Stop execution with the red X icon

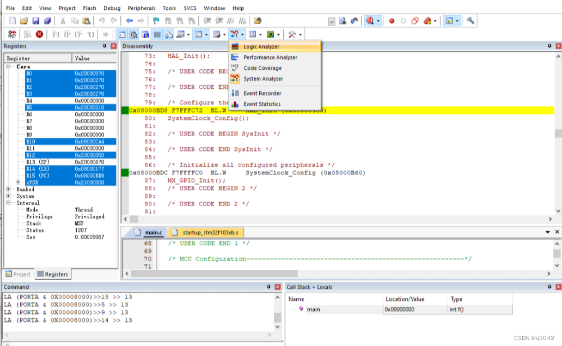click(x=39, y=34)
